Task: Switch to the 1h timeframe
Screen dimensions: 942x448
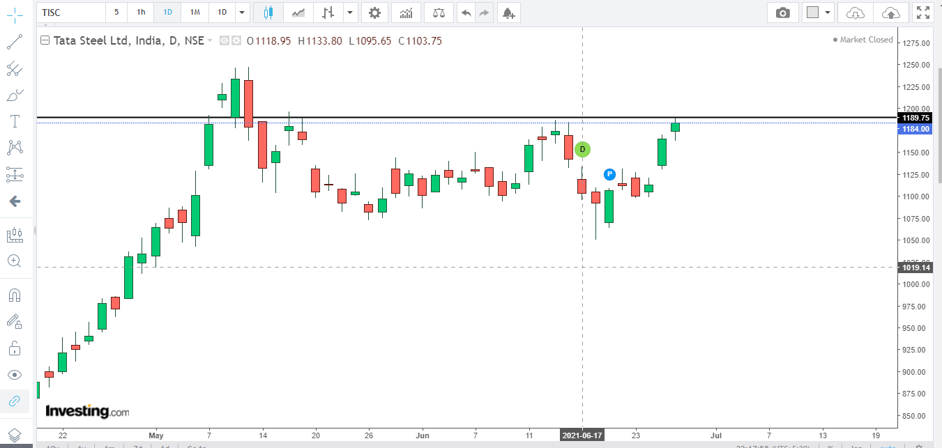Action: (142, 13)
